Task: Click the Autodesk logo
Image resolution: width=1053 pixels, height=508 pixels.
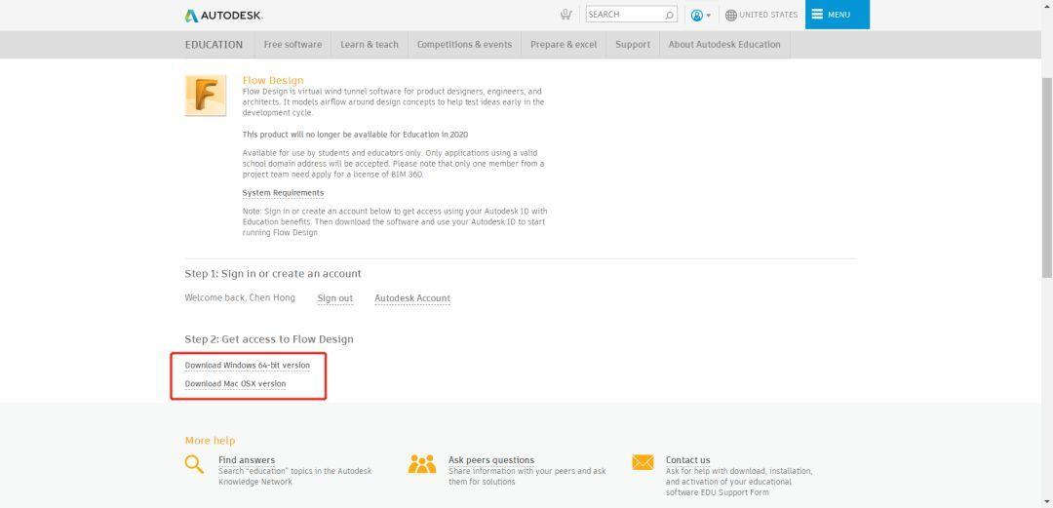Action: [223, 15]
